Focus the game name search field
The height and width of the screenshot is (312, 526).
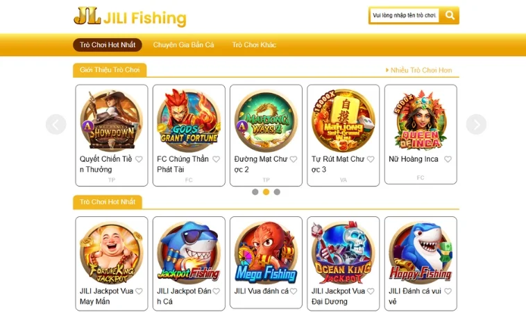pyautogui.click(x=405, y=15)
